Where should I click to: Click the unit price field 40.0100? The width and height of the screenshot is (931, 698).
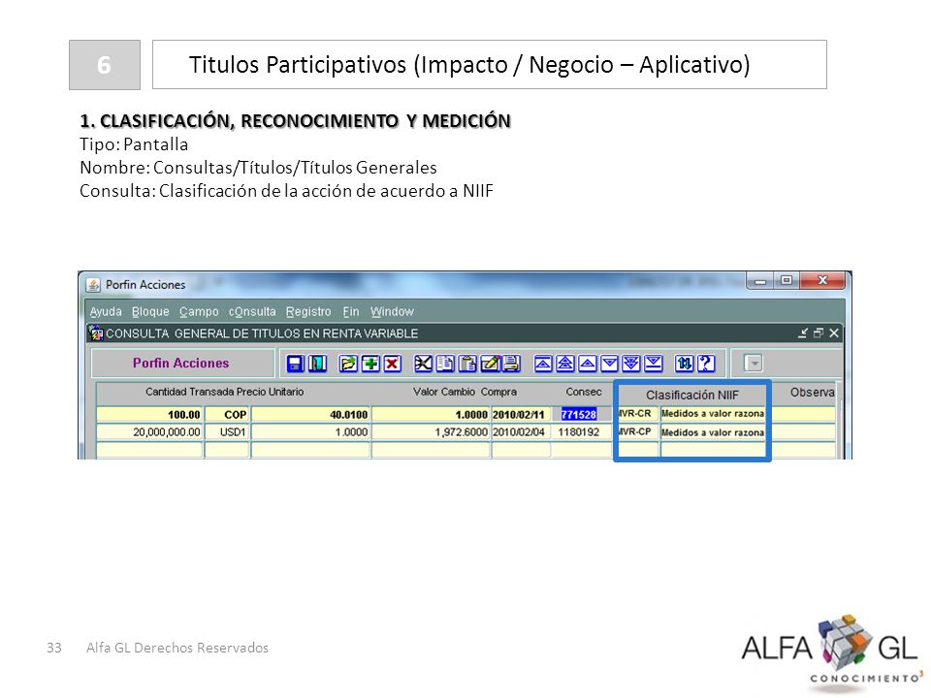click(310, 414)
